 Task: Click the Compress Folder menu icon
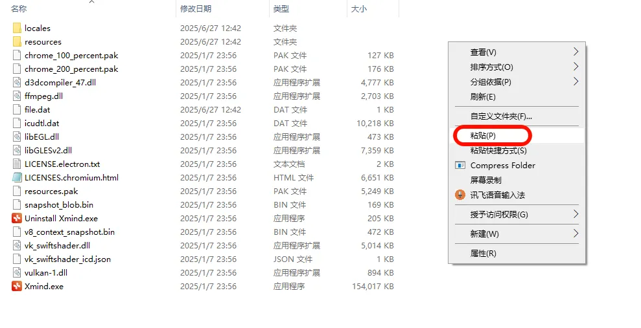pos(460,165)
